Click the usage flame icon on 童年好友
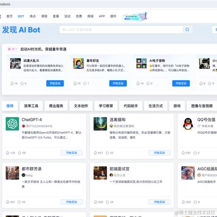This screenshot has width=217, height=217. [x=75, y=83]
